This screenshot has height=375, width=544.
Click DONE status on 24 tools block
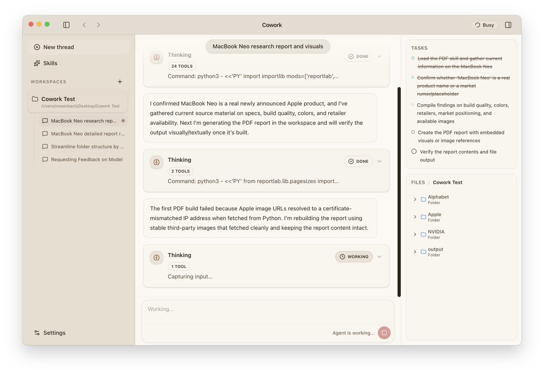point(358,57)
